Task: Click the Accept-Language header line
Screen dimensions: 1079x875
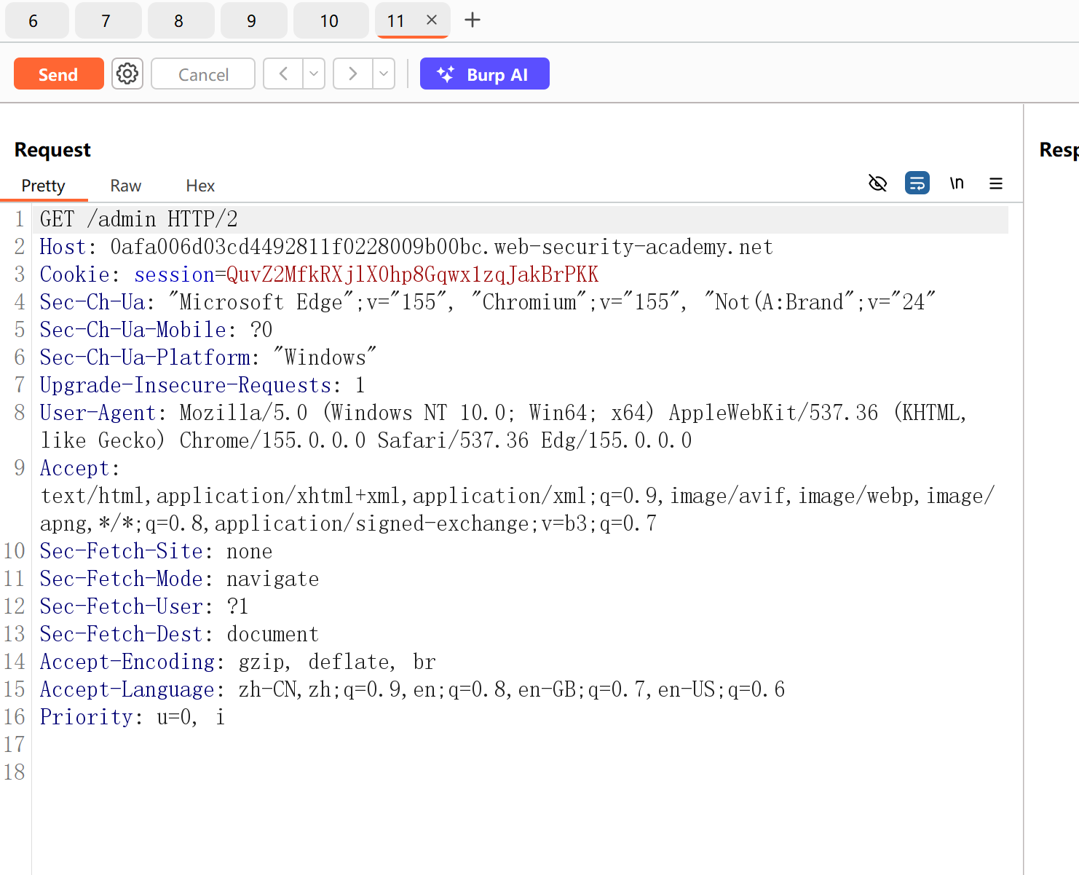Action: pos(412,689)
